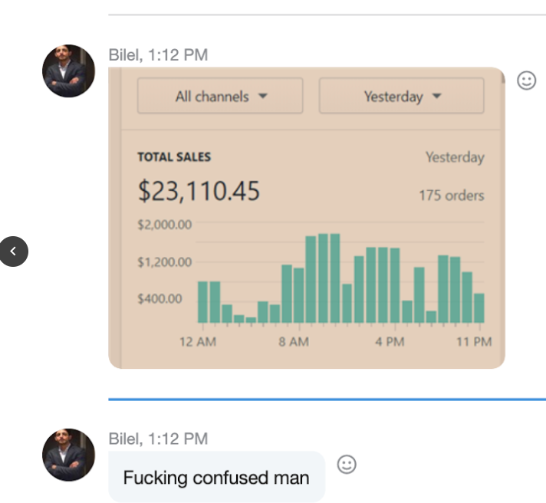This screenshot has height=503, width=546.
Task: Click the "Bilel, 1:12 PM" header above image
Action: (158, 55)
